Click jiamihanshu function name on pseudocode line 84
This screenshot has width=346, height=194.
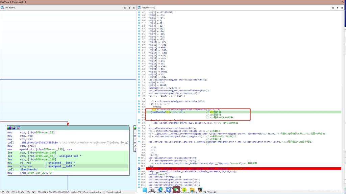tap(158, 112)
